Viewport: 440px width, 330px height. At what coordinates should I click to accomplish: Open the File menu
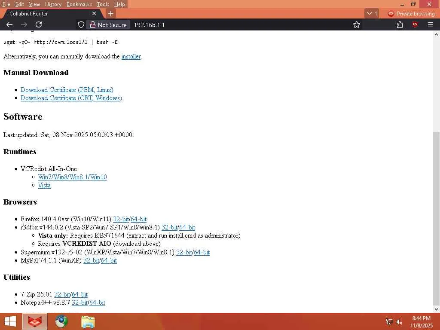click(x=6, y=4)
